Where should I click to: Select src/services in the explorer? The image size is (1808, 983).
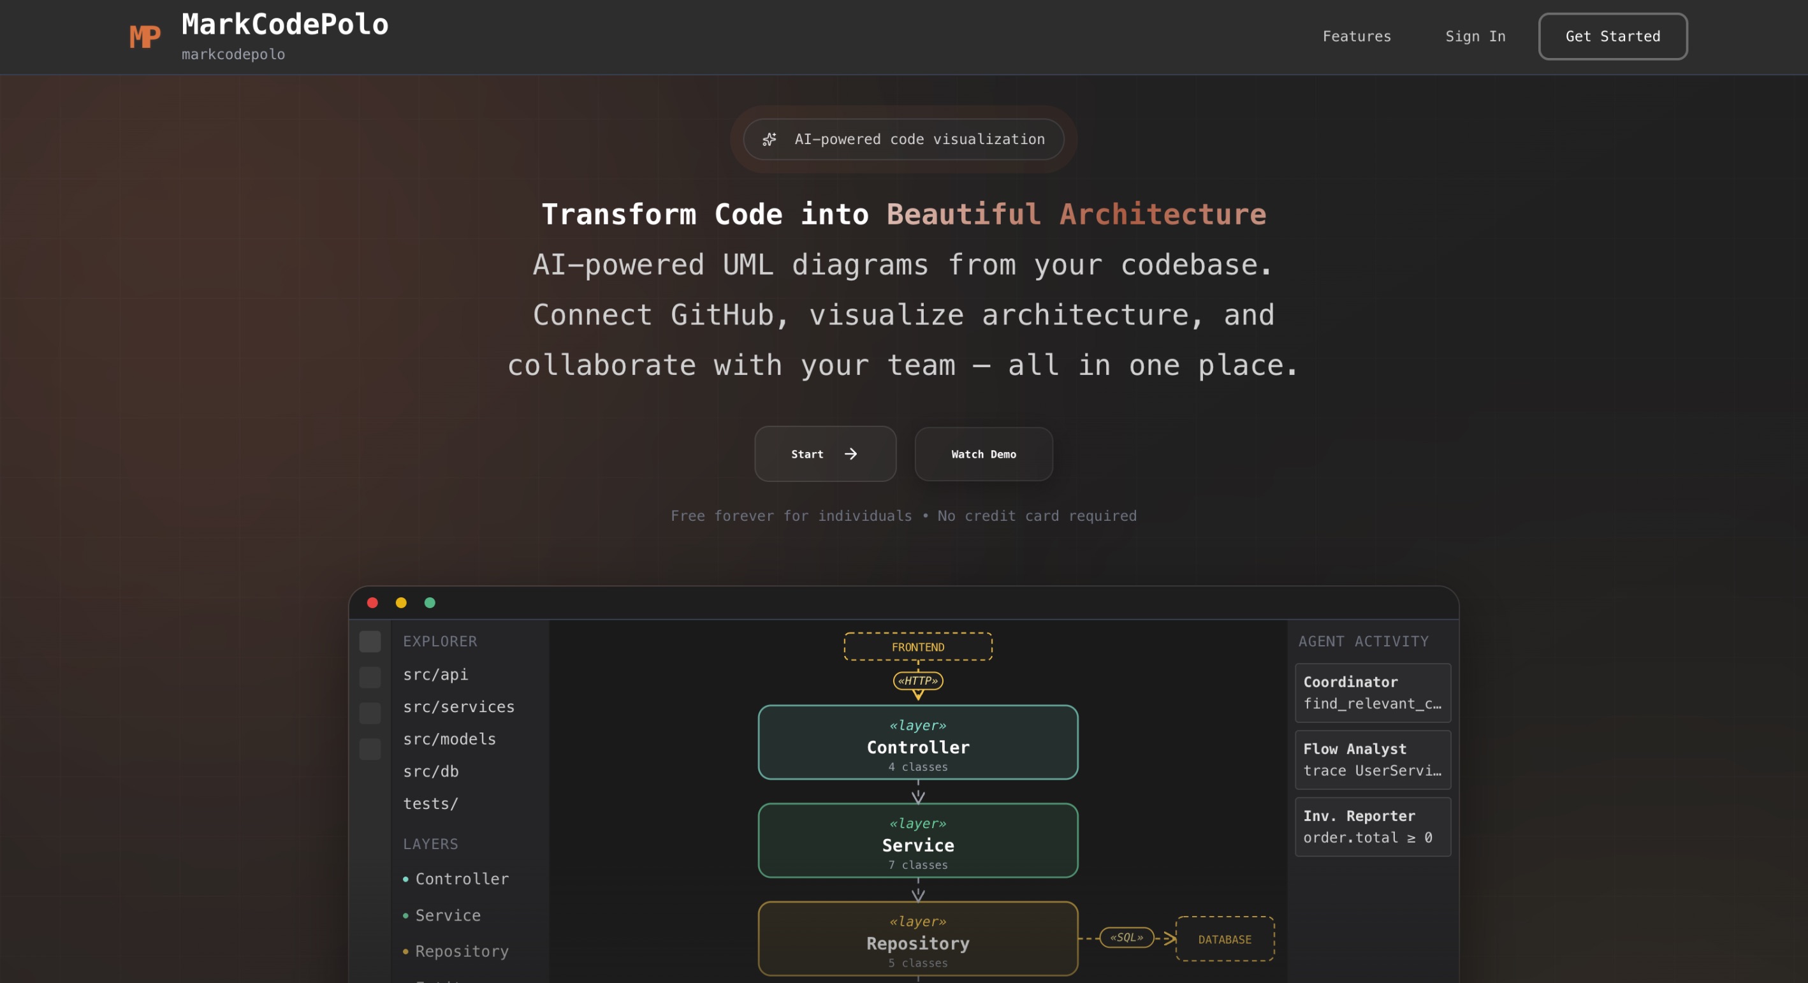click(x=458, y=706)
